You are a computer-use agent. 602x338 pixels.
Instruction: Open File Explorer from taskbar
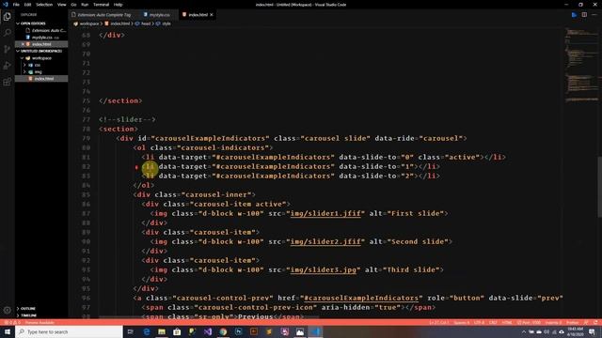pos(162,331)
